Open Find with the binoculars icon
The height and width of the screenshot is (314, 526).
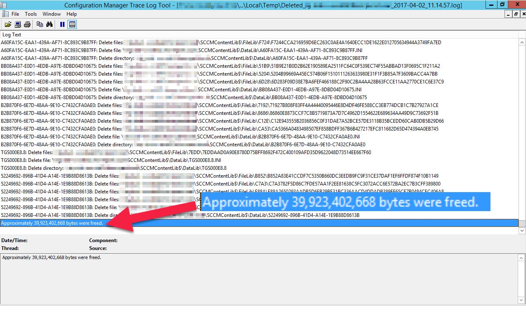click(49, 24)
